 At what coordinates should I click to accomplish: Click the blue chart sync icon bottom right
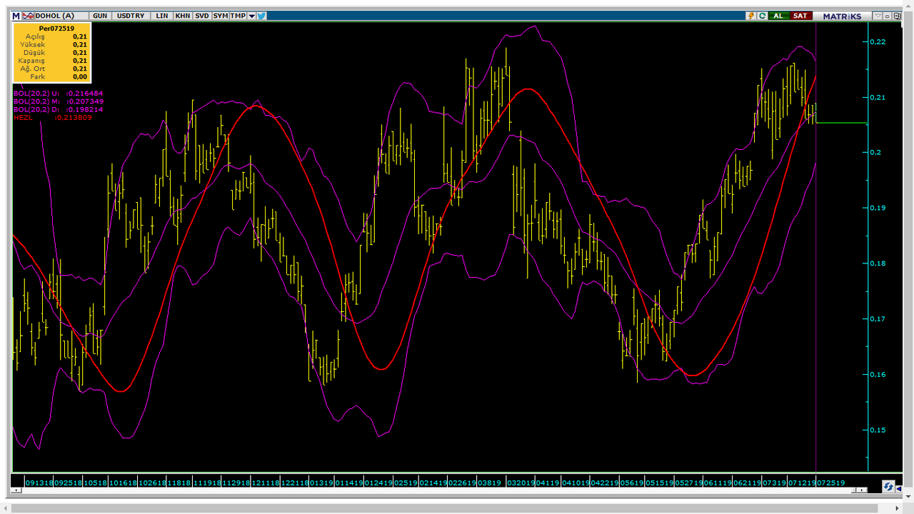click(x=888, y=486)
